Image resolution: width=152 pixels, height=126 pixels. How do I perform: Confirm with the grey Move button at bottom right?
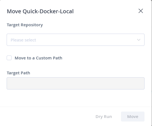click(133, 117)
